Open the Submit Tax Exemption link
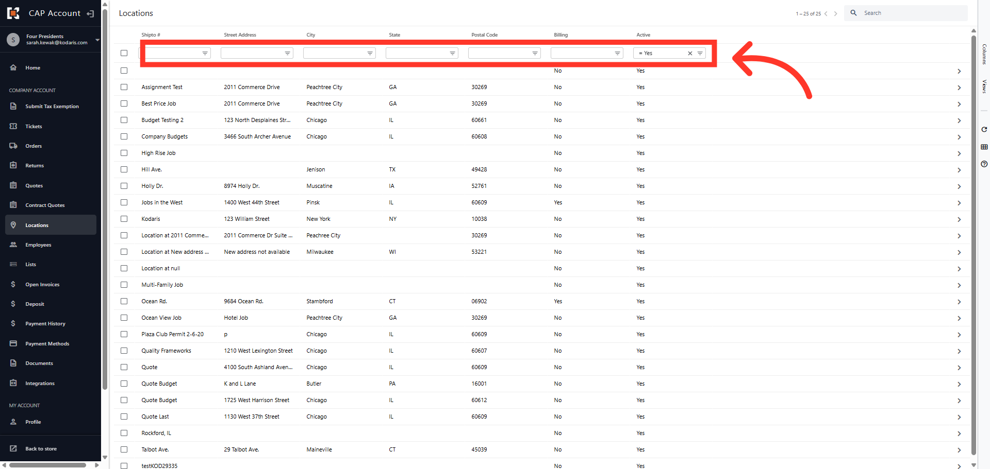The width and height of the screenshot is (990, 469). (52, 107)
